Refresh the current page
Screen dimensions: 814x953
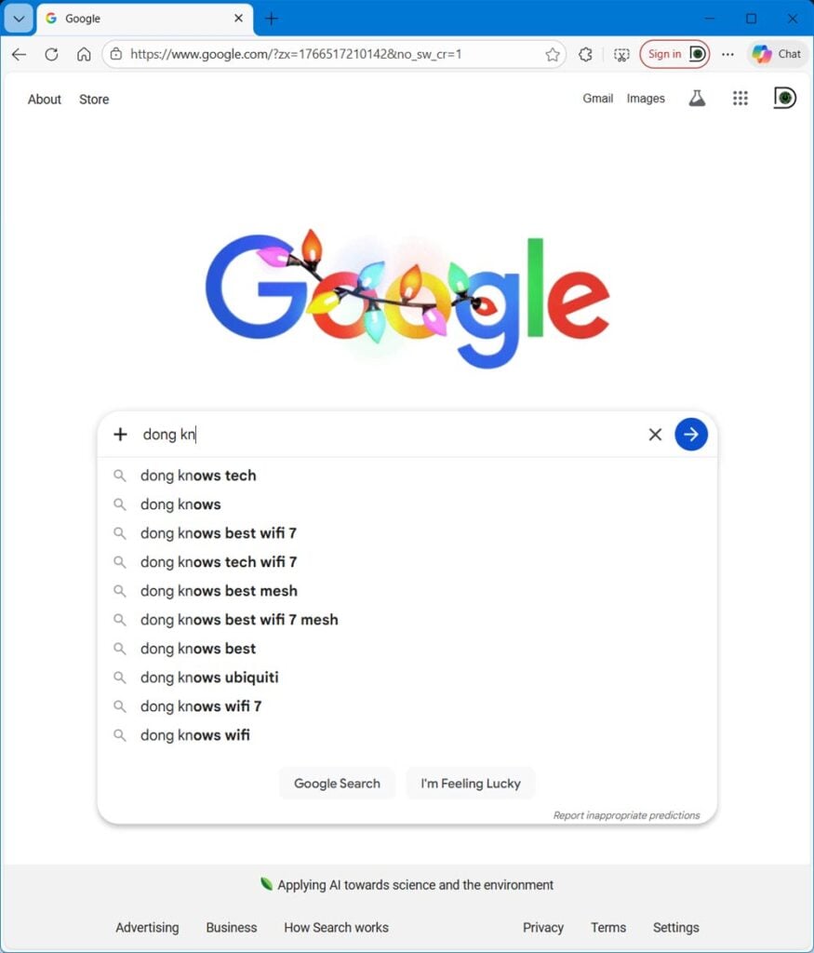pyautogui.click(x=52, y=54)
